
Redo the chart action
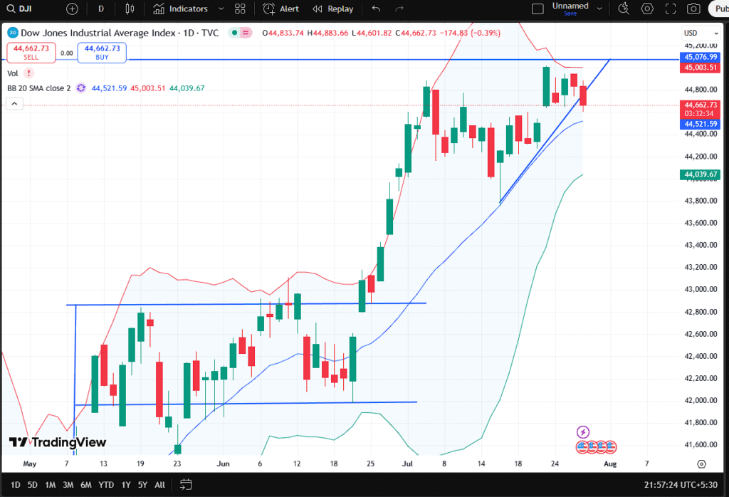point(399,9)
